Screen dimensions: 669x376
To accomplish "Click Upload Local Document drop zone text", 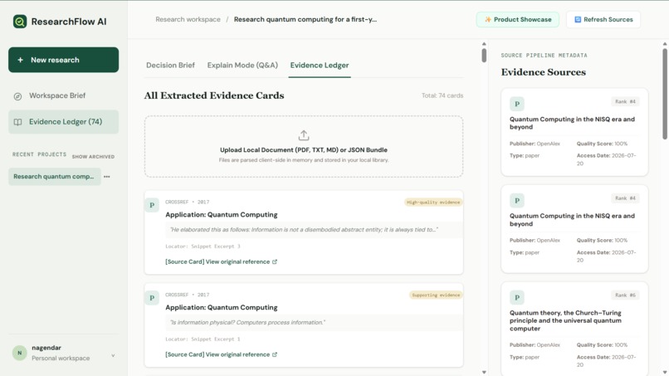I will 303,150.
